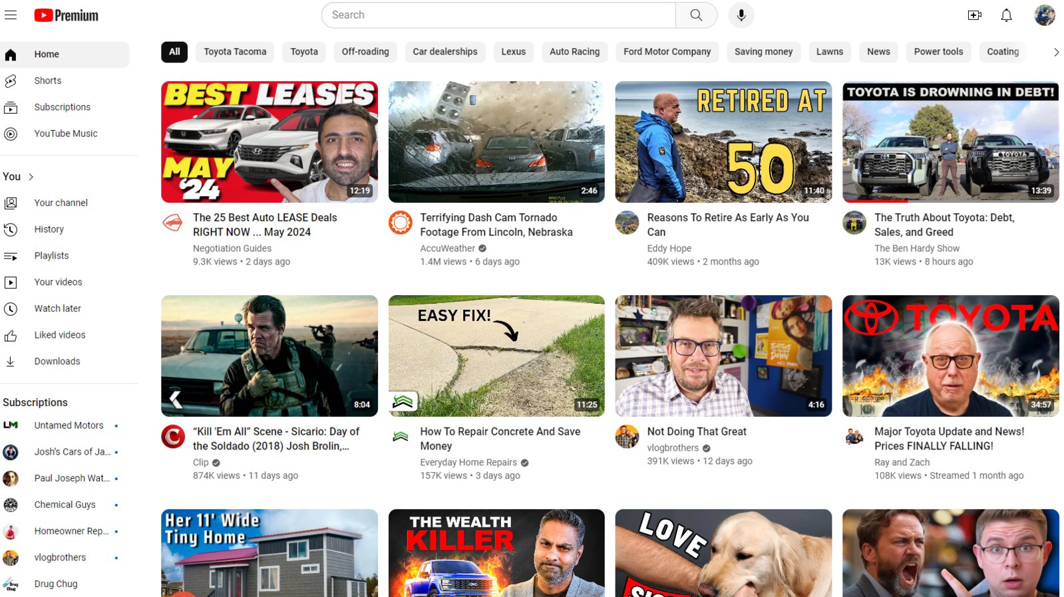This screenshot has height=597, width=1064.
Task: Open The 25 Best Auto LEASE Deals title
Action: pos(265,225)
